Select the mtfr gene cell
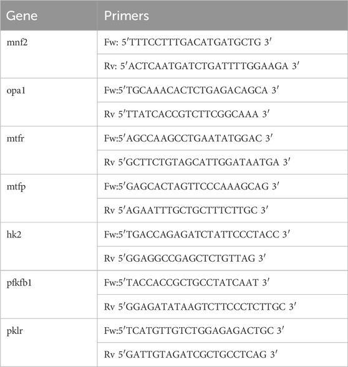Image resolution: width=348 pixels, height=367 pixels. 49,150
